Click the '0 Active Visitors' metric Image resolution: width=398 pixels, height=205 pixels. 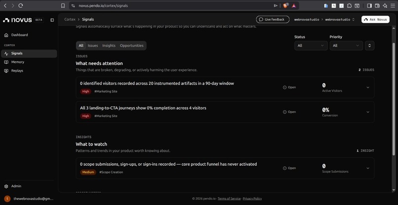coord(332,88)
